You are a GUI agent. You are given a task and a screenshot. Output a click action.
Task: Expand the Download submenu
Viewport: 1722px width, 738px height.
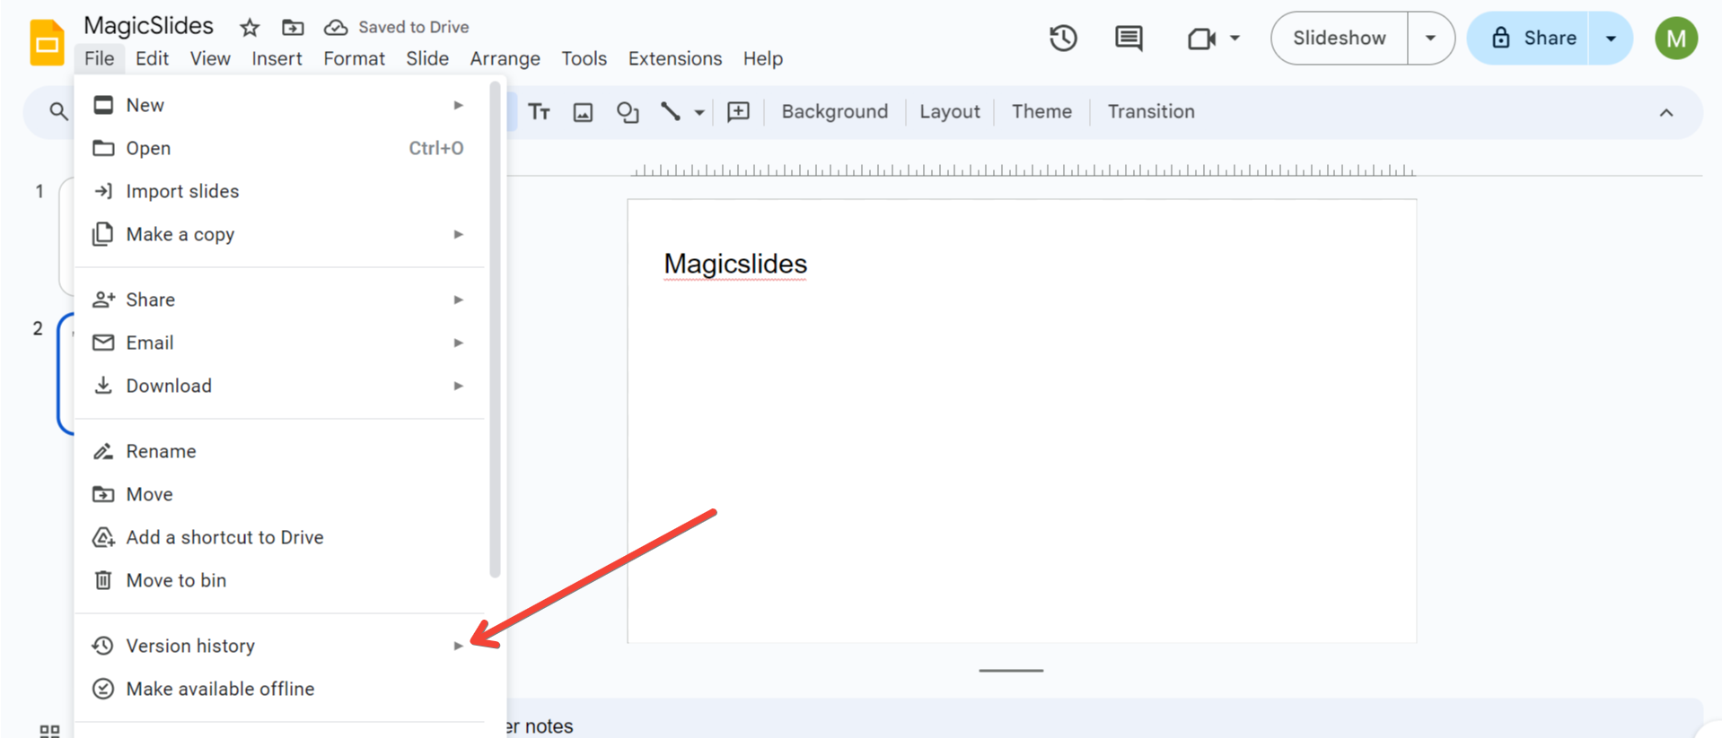[280, 386]
